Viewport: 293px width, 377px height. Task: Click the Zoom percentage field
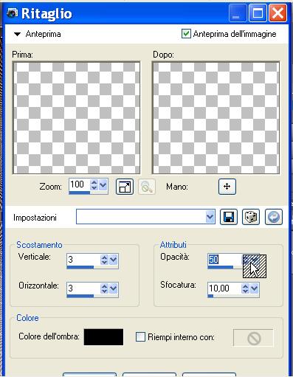coord(80,184)
